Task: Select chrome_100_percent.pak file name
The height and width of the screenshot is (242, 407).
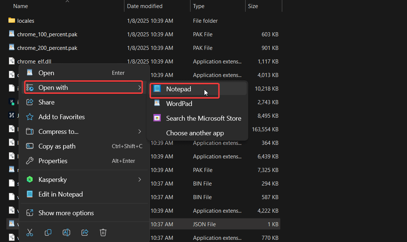Action: point(47,34)
